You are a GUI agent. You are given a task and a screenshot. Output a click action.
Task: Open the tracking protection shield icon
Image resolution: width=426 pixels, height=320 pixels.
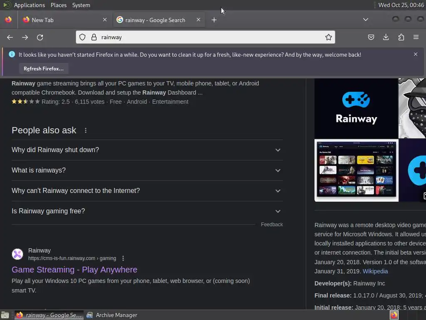82,37
